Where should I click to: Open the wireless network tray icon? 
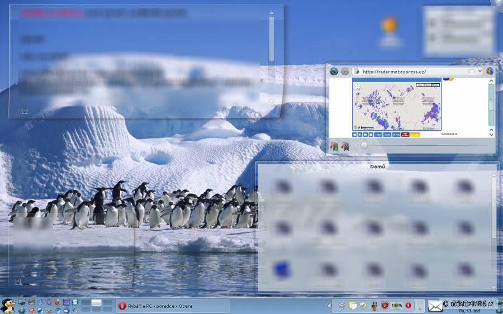click(342, 306)
